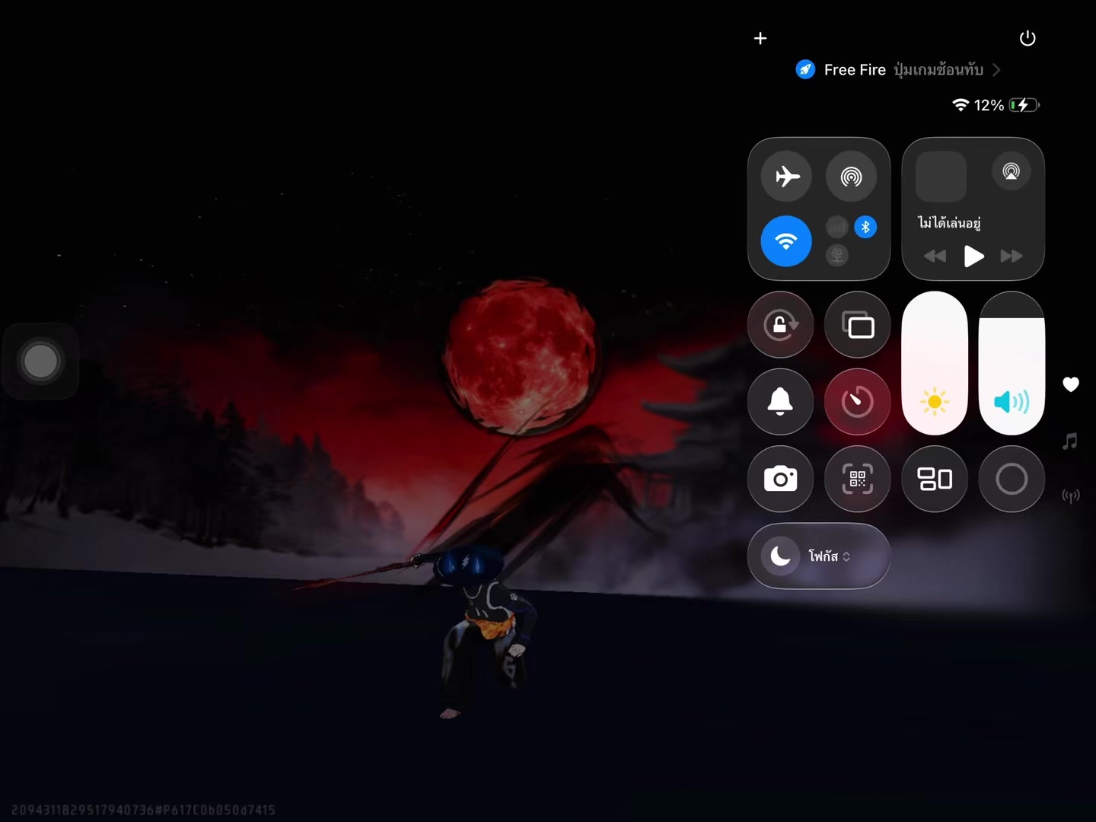Open the Free Fire rocket icon
Screen dimensions: 1096x822
click(805, 69)
